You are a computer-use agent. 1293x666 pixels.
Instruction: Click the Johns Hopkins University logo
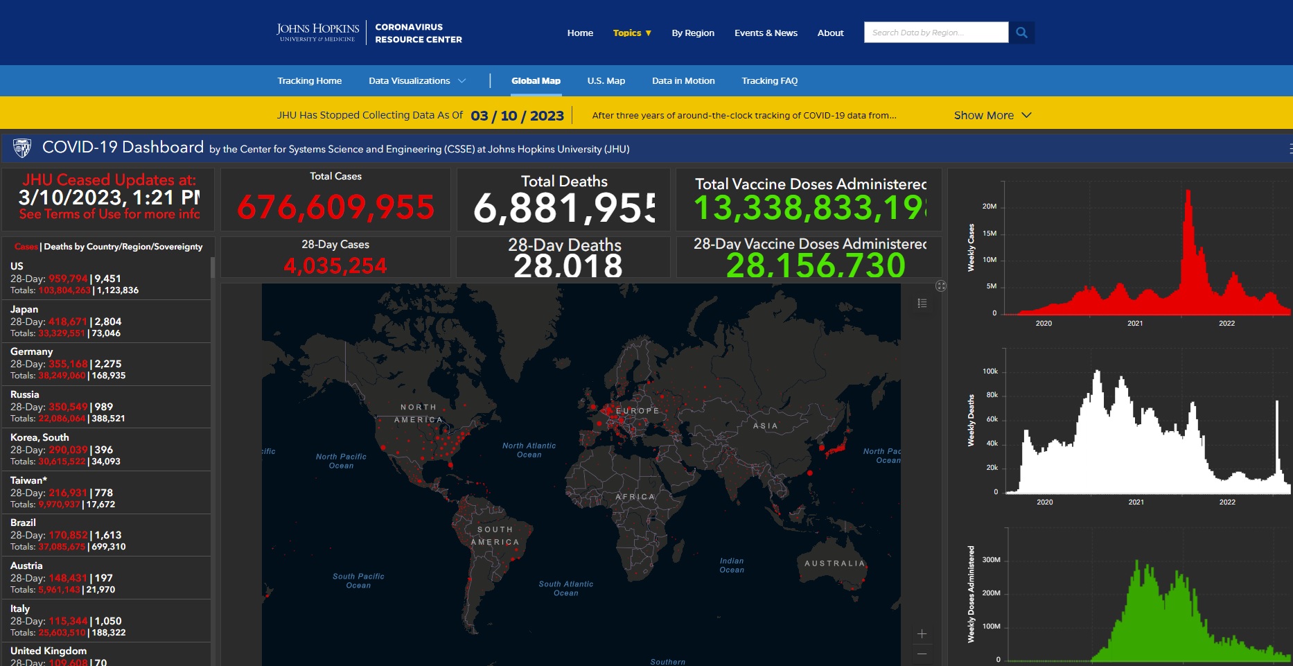point(317,33)
